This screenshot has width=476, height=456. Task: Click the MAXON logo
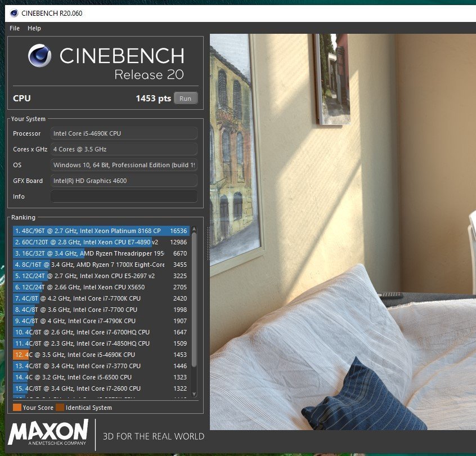[x=48, y=432]
